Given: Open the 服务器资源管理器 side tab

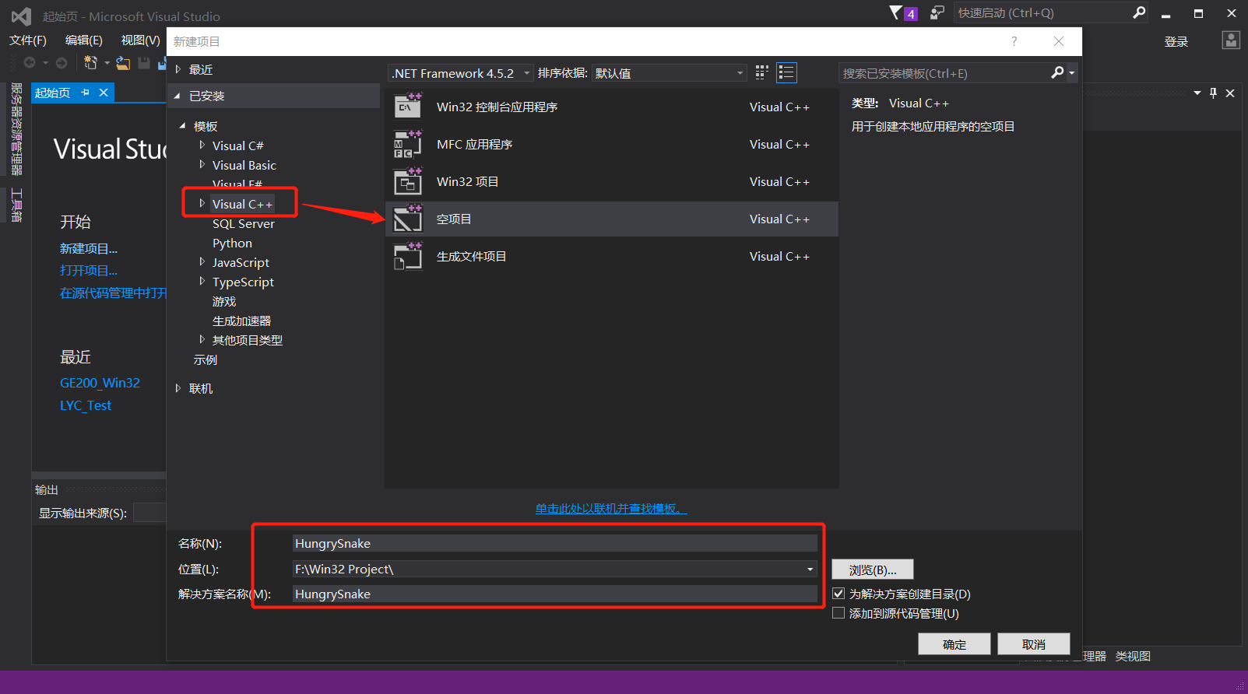Looking at the screenshot, I should pyautogui.click(x=16, y=129).
